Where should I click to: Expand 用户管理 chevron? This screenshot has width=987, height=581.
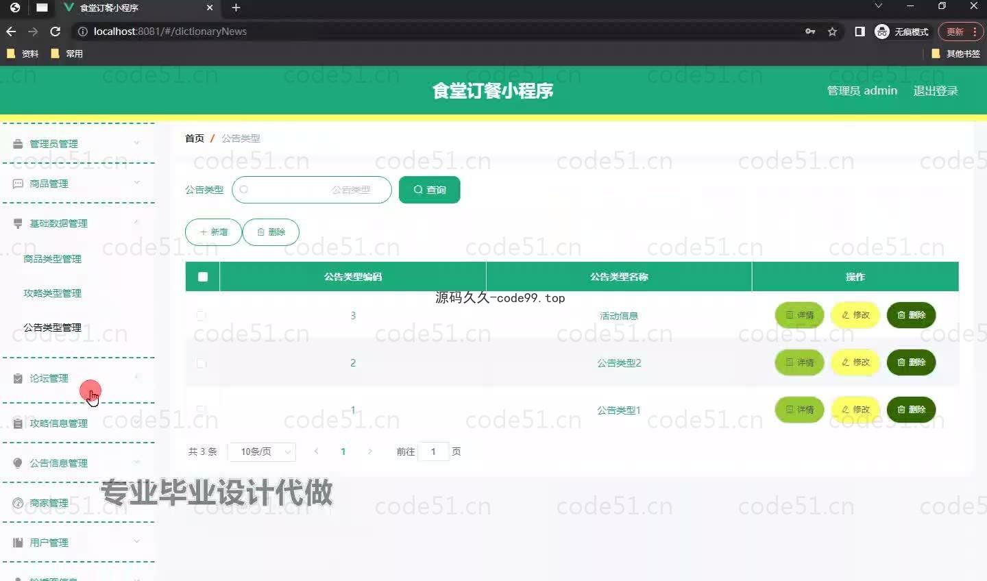click(136, 541)
